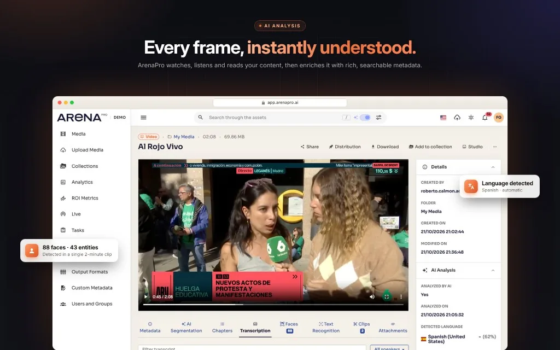Click the Distribution button
560x350 pixels.
(x=345, y=147)
